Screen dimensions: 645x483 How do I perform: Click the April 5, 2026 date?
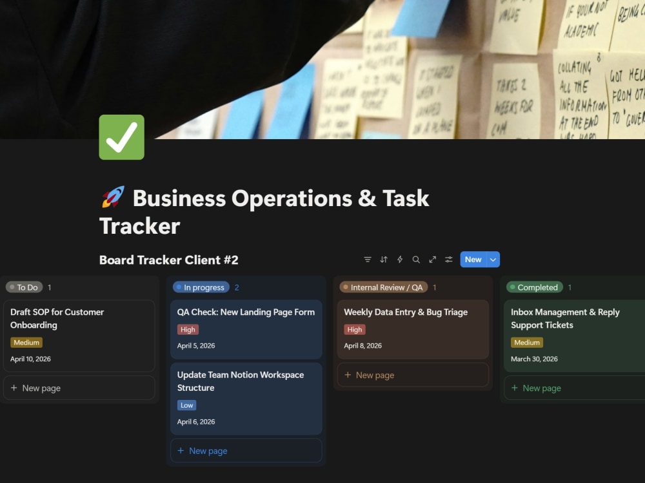click(x=196, y=346)
